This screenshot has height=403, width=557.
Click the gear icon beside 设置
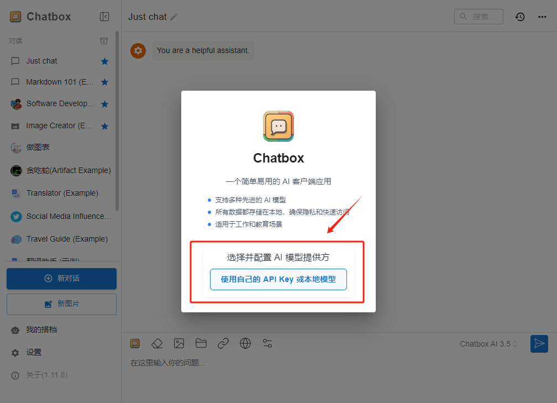15,353
